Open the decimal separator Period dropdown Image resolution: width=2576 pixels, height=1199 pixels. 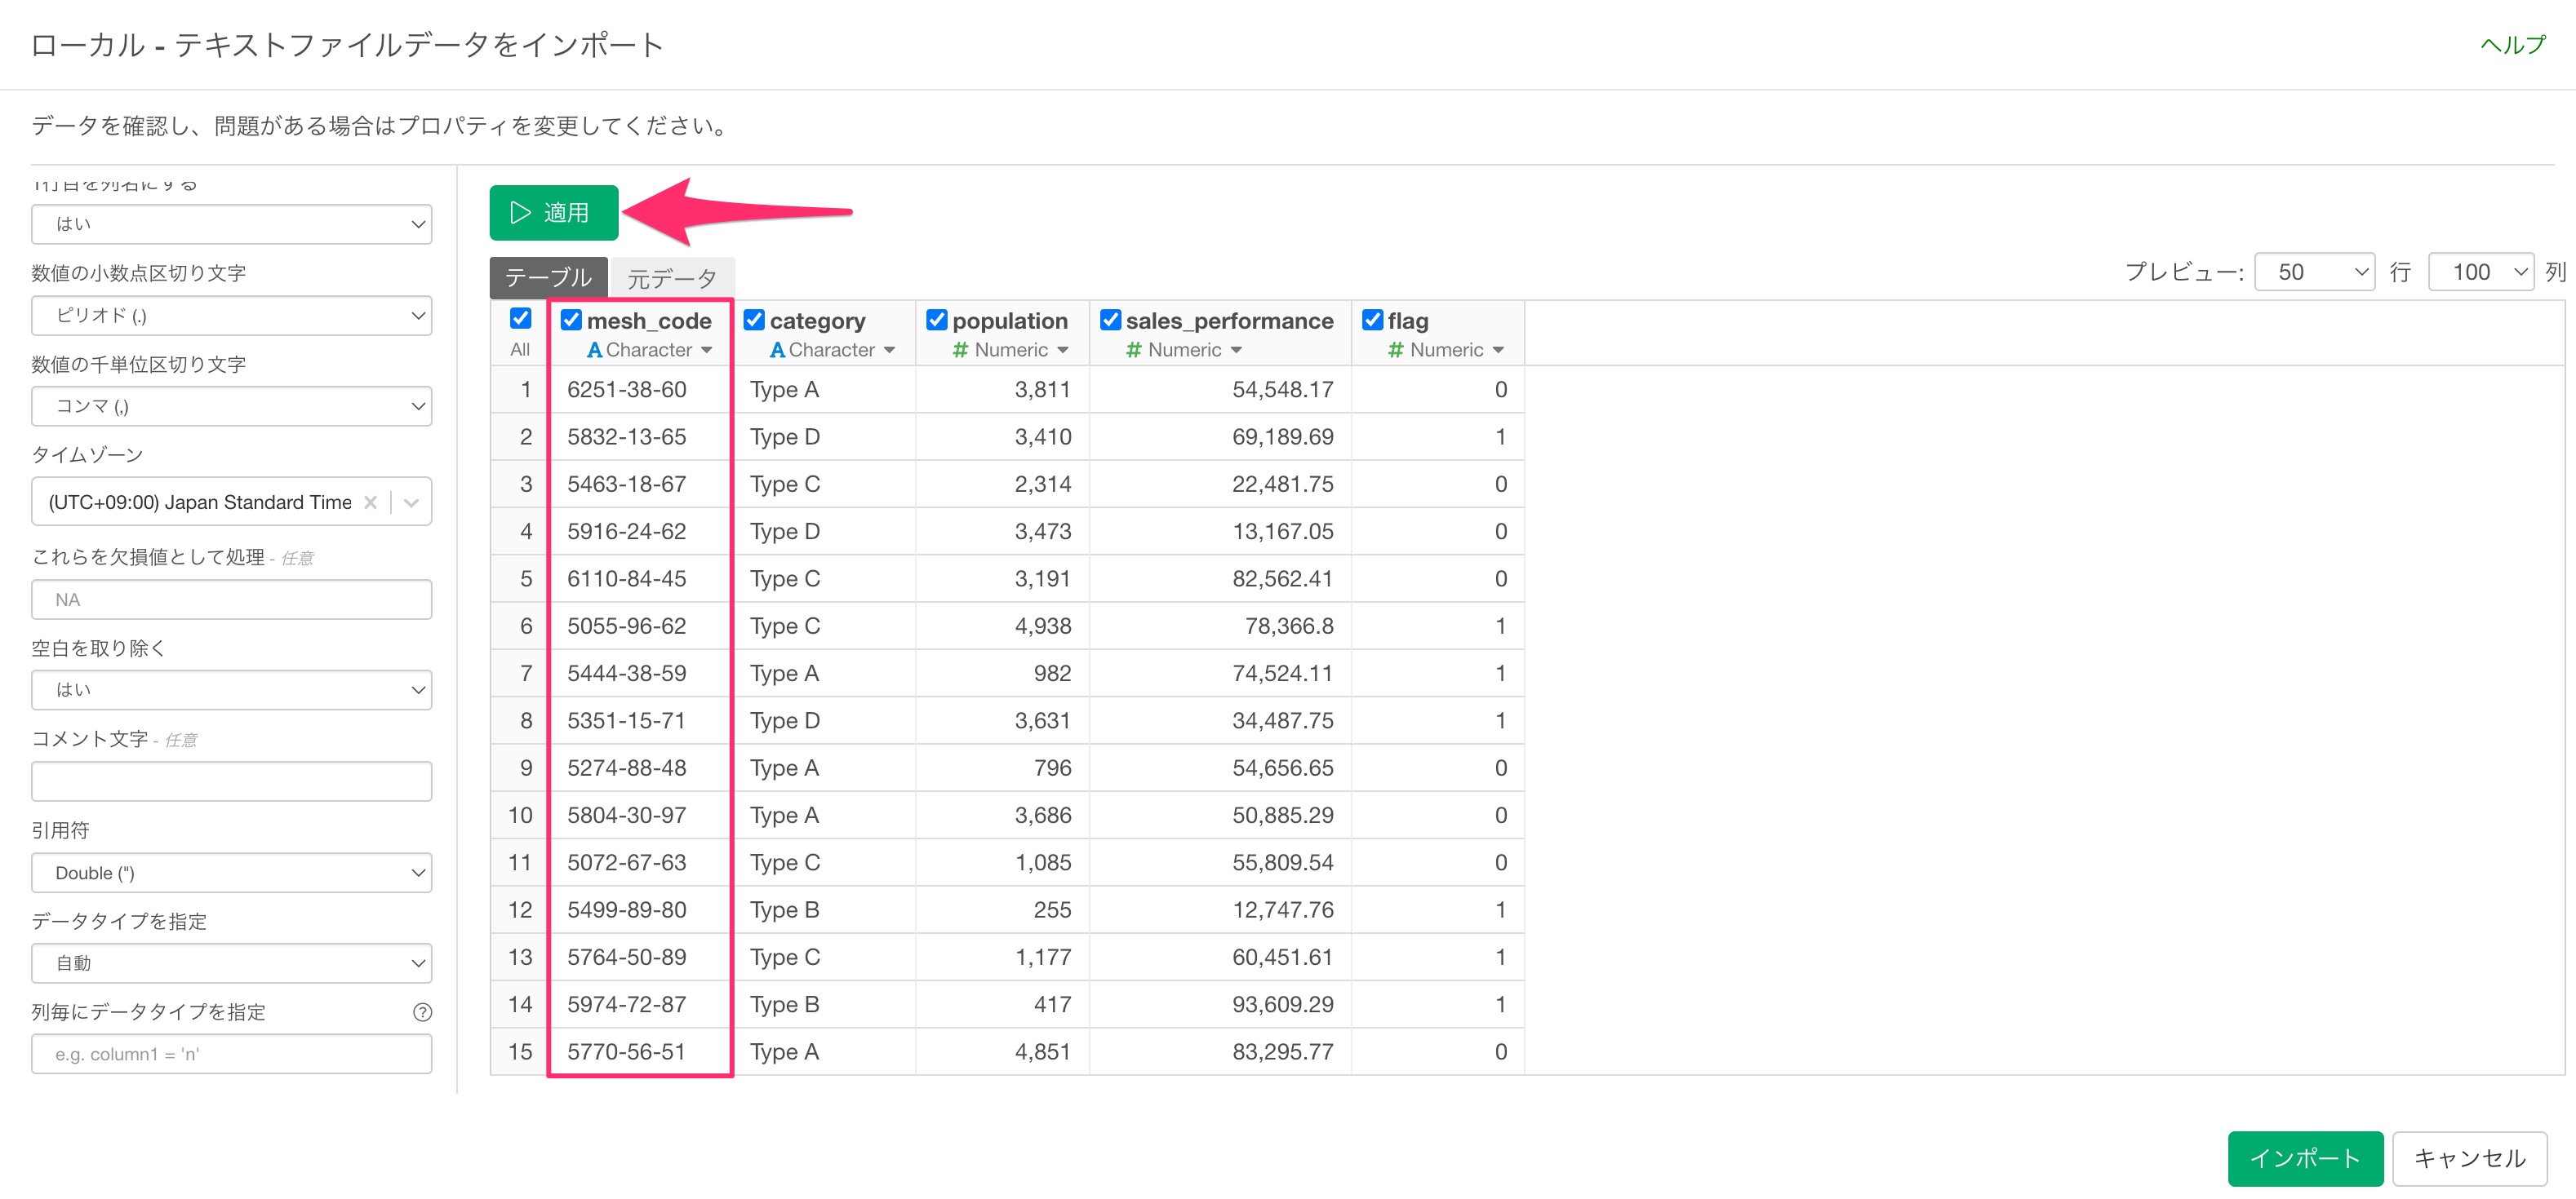231,316
